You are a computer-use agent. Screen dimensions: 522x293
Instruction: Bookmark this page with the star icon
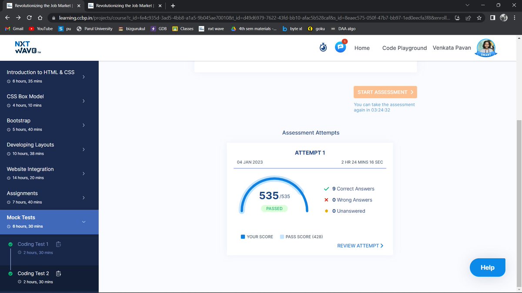(479, 18)
